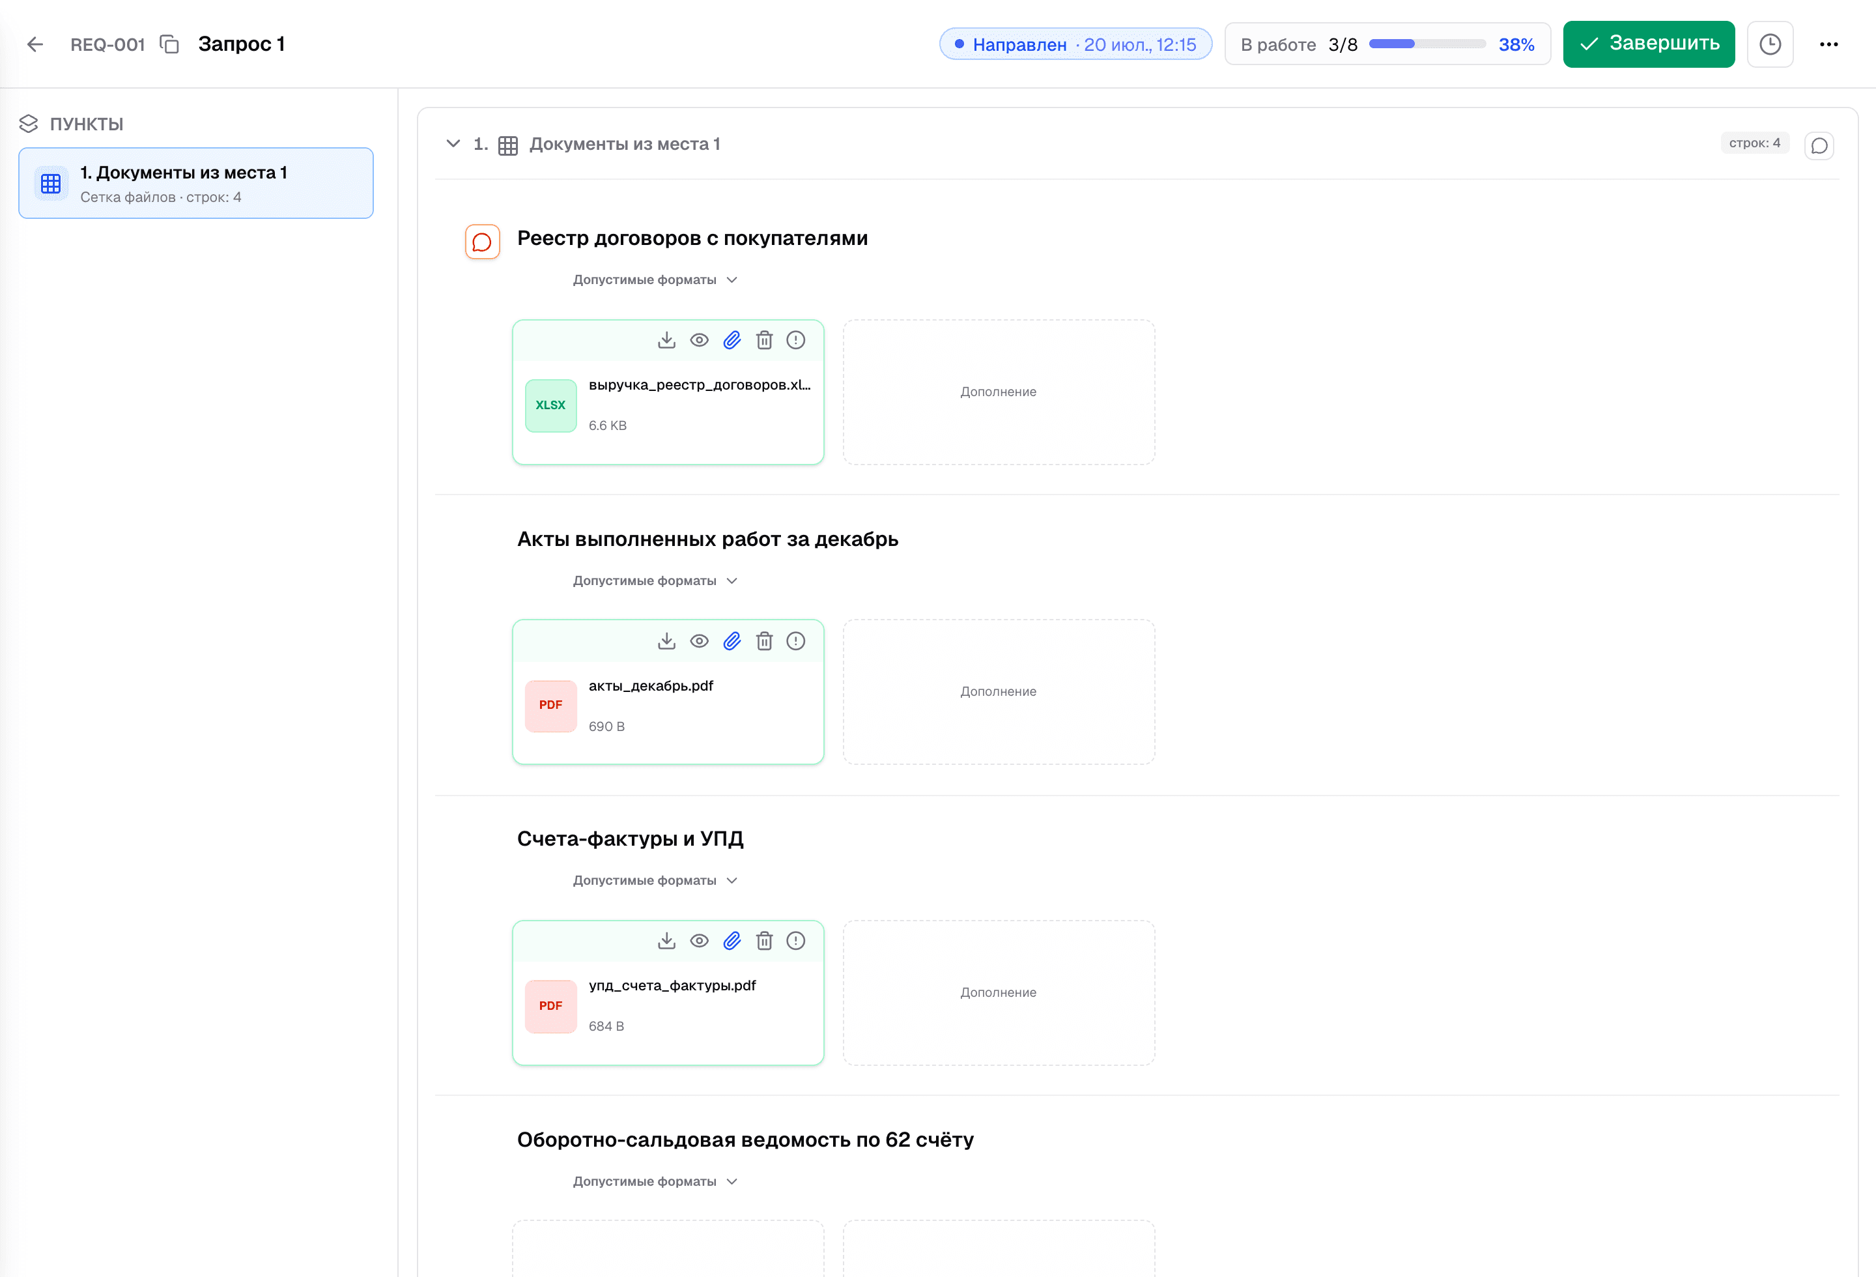Click heading Оборотно-сальдовая ведомость по 62 счёту
Image resolution: width=1876 pixels, height=1277 pixels.
point(745,1140)
